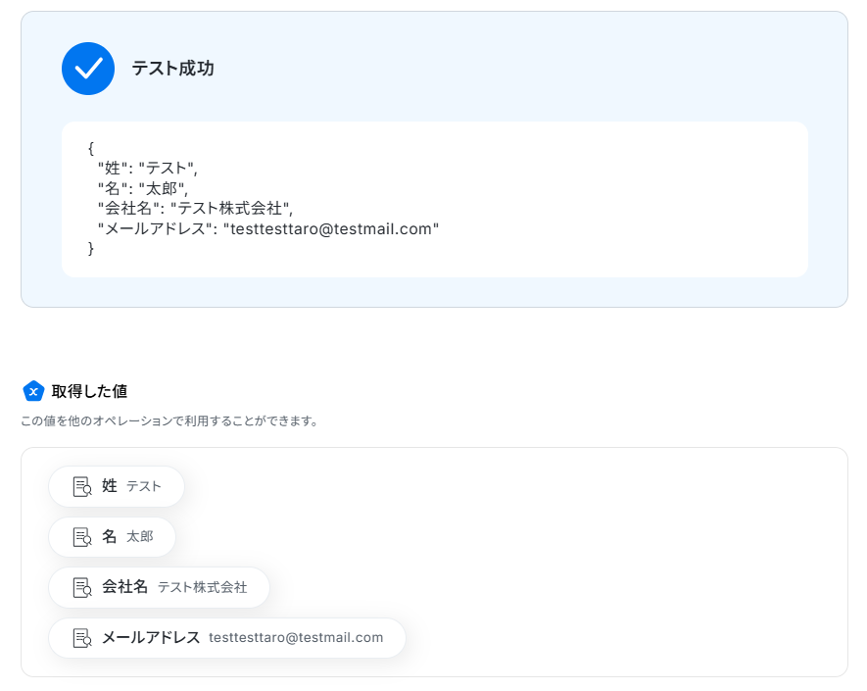Click the テスト成功 heading
867x691 pixels.
point(173,68)
